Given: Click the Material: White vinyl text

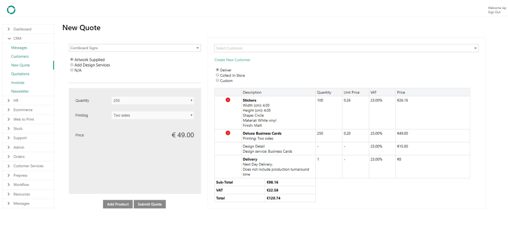Looking at the screenshot, I should coord(259,120).
